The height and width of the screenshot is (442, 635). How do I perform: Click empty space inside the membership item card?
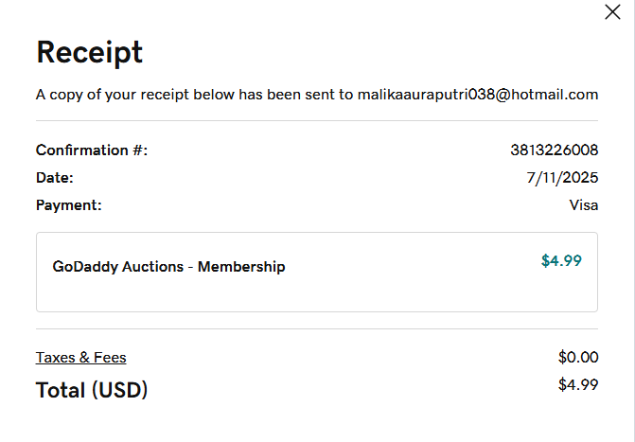point(407,284)
